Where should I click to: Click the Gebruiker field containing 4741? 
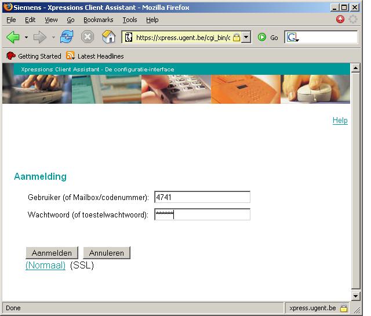click(x=202, y=197)
